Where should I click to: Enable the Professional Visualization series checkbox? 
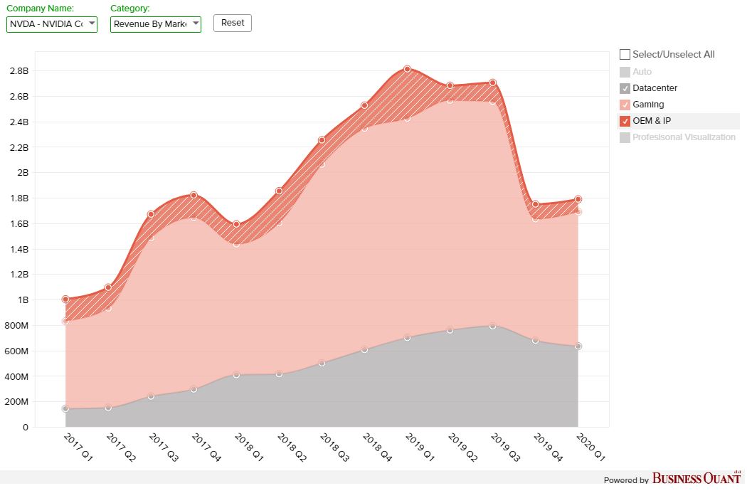[625, 137]
